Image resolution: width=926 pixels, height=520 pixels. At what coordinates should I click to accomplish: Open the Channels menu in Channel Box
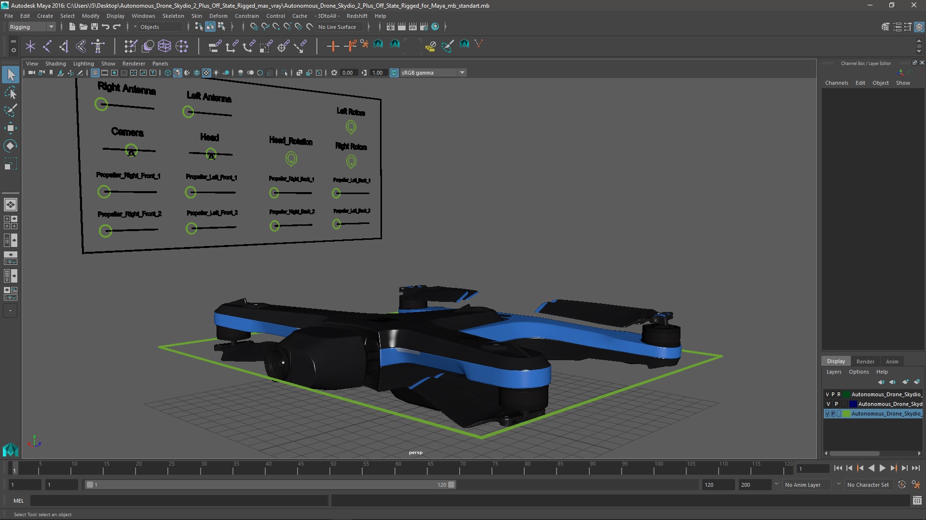(836, 83)
